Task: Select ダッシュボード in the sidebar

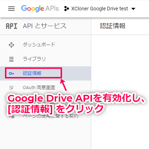Action: pos(39,45)
